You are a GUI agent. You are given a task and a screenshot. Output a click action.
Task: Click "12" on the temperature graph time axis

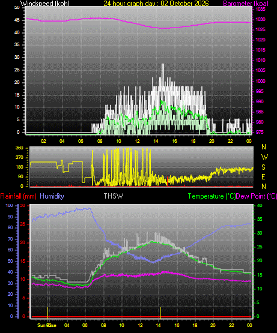pyautogui.click(x=140, y=325)
